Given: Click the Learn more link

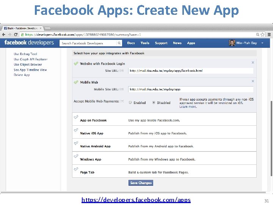Looking at the screenshot, I should click(188, 107).
